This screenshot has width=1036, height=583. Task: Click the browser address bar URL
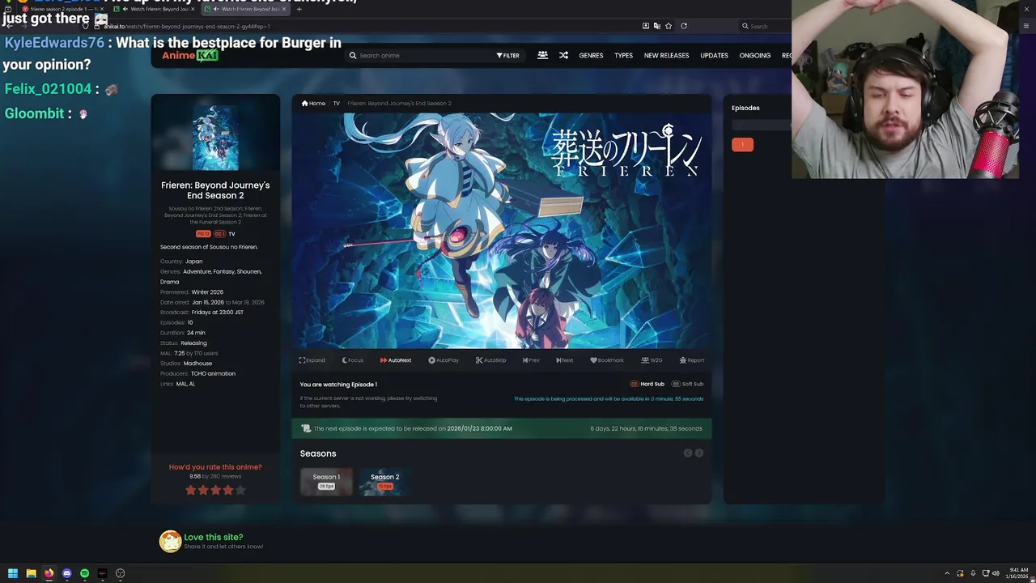[186, 26]
